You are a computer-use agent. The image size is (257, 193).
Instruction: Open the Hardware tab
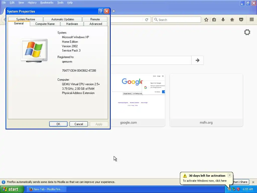[72, 24]
